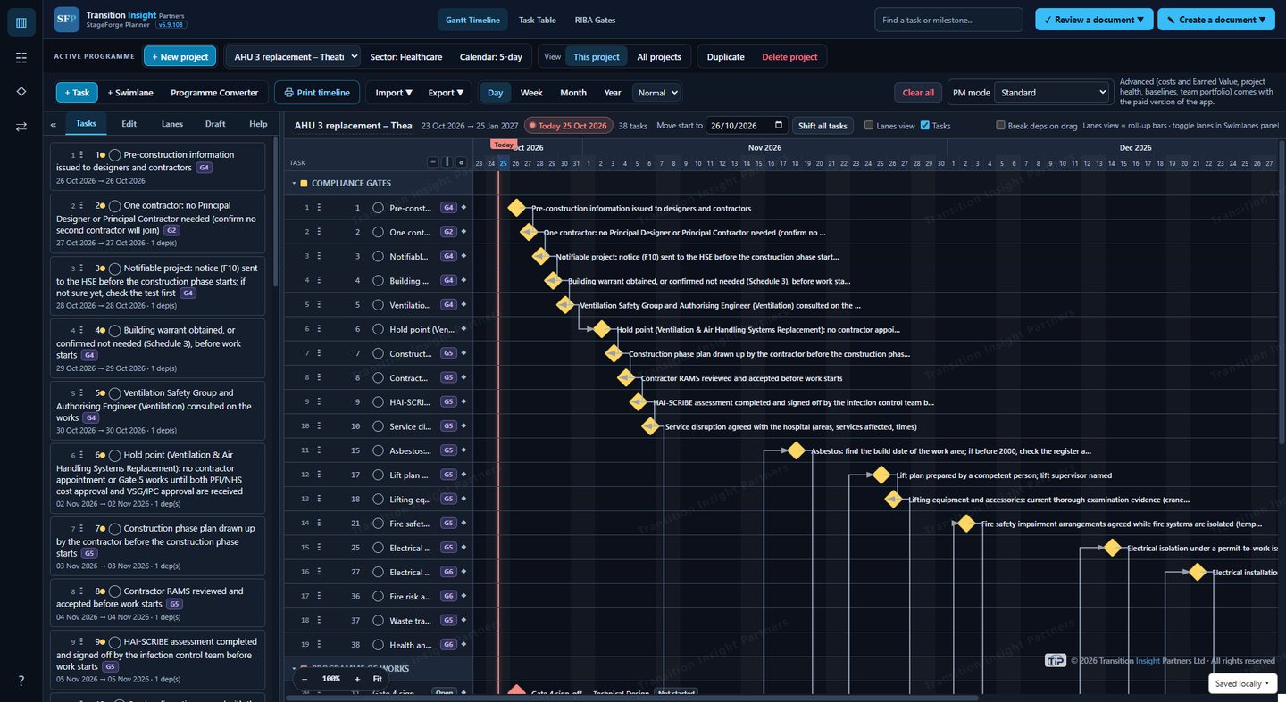Open the Lanes tab in left panel
1286x702 pixels.
(x=172, y=124)
